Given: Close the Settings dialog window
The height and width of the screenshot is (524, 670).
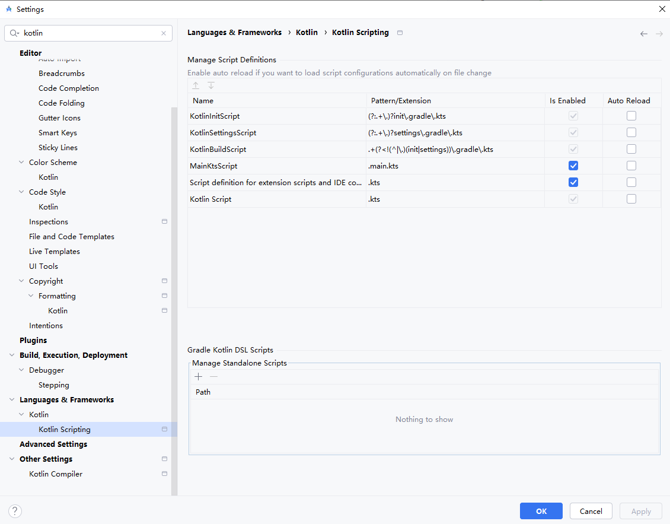Looking at the screenshot, I should pos(662,9).
